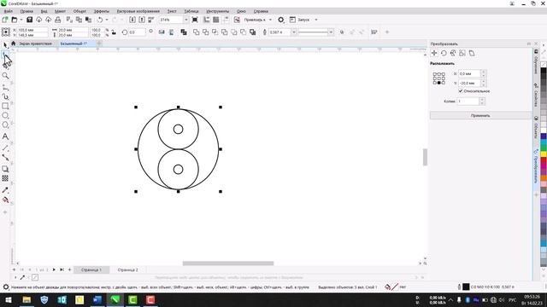Open the Объект menu

[x=79, y=11]
